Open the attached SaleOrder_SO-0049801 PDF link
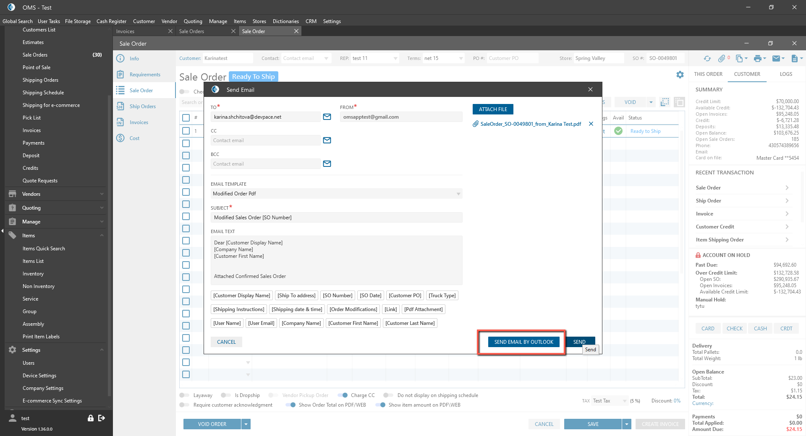806x436 pixels. [x=531, y=124]
